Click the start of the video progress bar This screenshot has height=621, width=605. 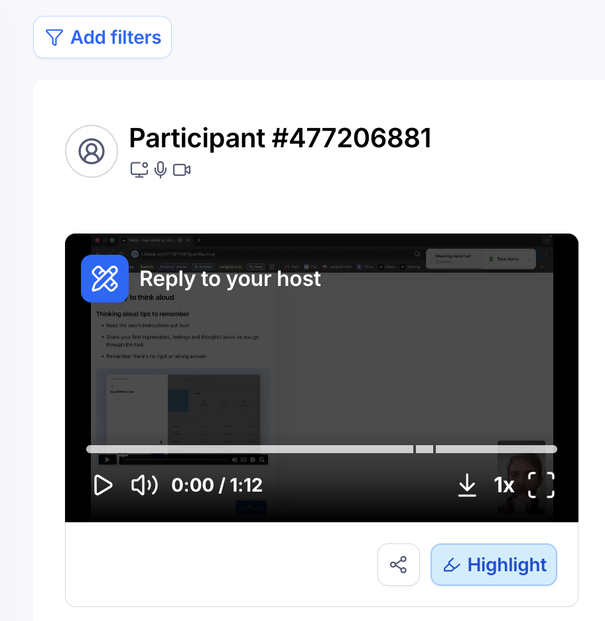click(90, 449)
